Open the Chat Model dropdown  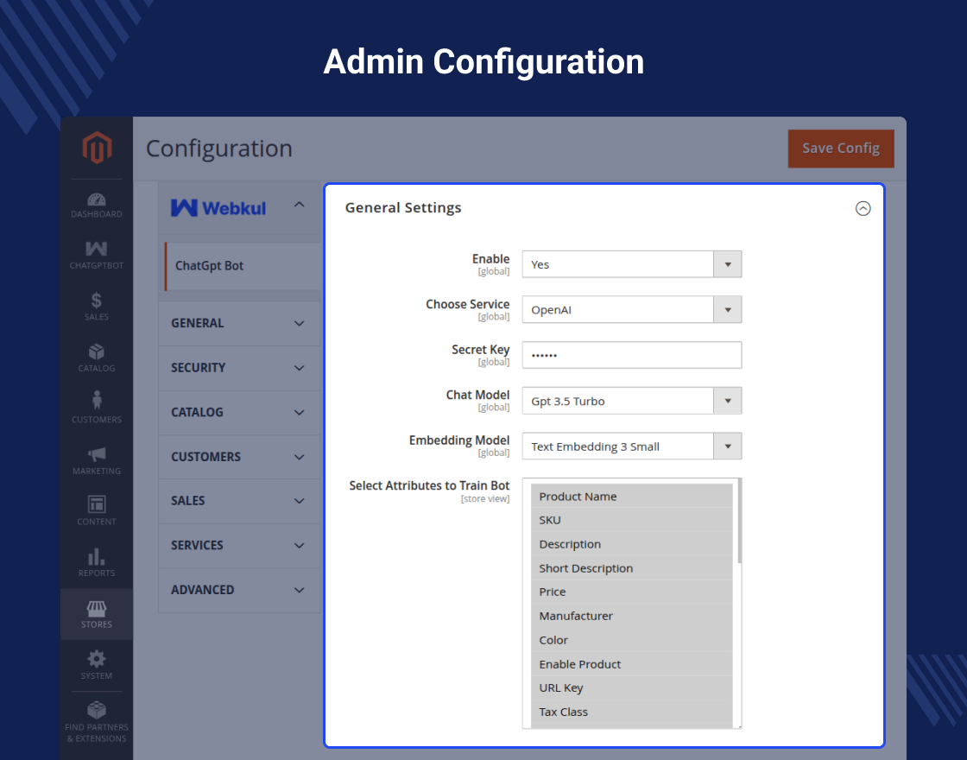coord(631,401)
